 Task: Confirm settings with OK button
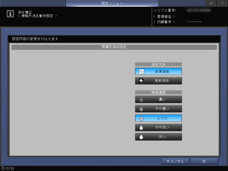204,161
